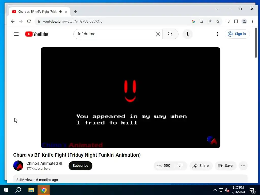Reload the YouTube page
This screenshot has height=195, width=260.
click(x=29, y=21)
